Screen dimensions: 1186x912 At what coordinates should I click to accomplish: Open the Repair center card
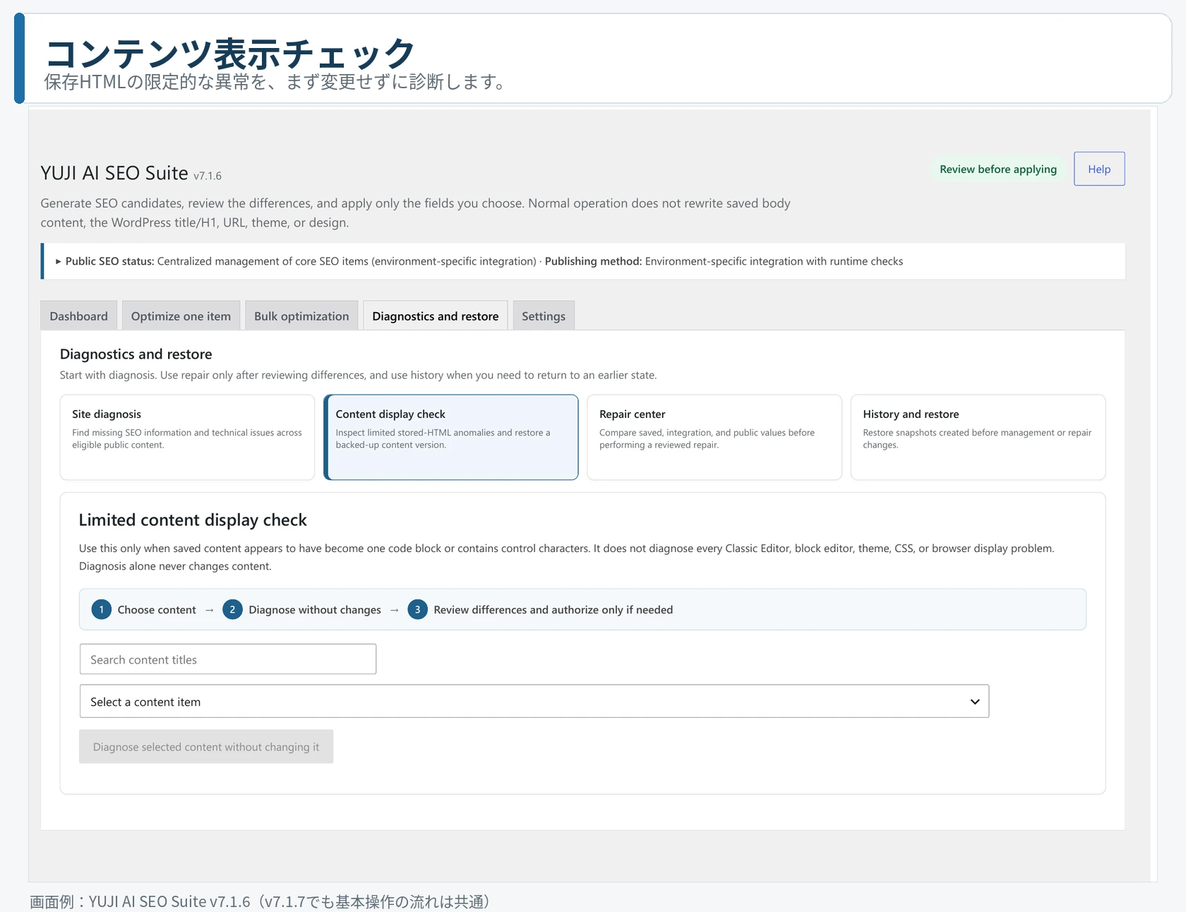(x=714, y=437)
